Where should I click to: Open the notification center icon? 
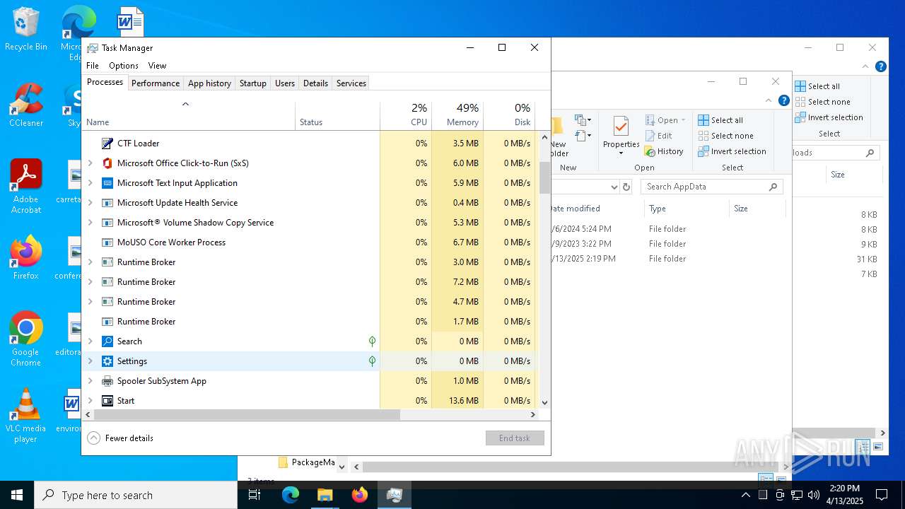tap(882, 495)
